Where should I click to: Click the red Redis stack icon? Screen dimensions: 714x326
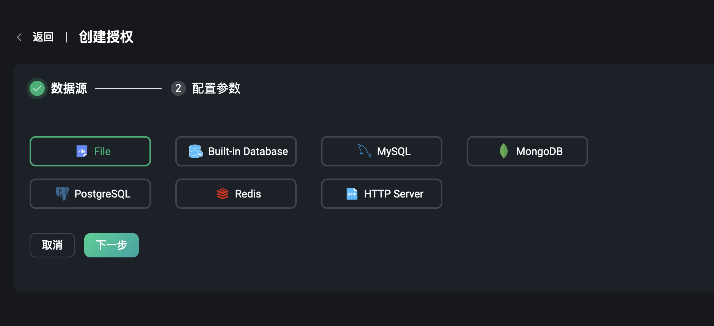point(223,194)
